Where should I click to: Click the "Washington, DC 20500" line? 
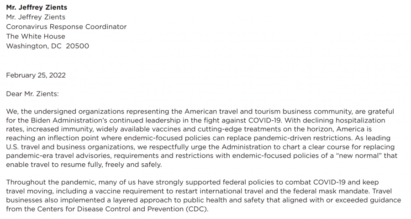tap(47, 46)
